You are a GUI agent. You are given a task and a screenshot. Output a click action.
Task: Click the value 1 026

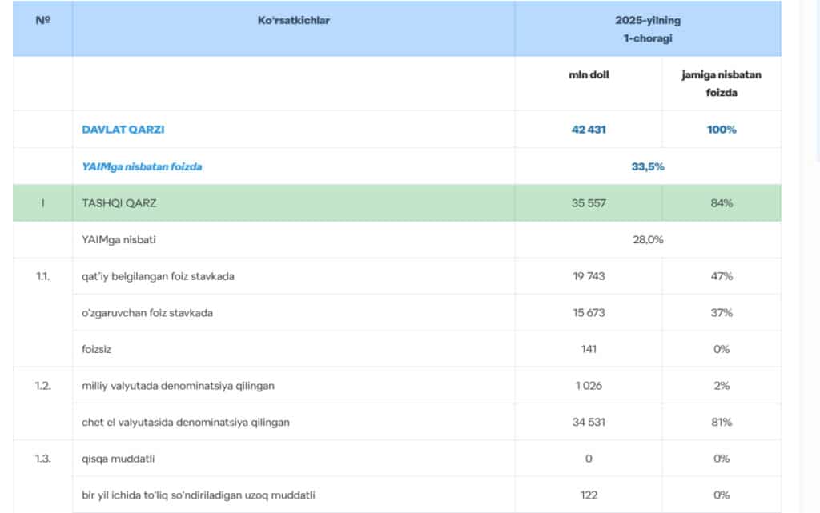pos(589,386)
